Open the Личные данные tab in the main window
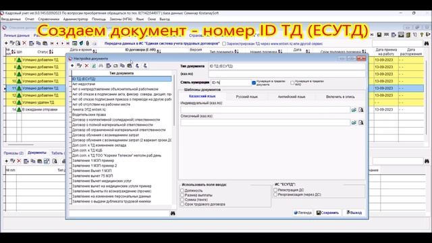The height and width of the screenshot is (243, 432). click(16, 36)
